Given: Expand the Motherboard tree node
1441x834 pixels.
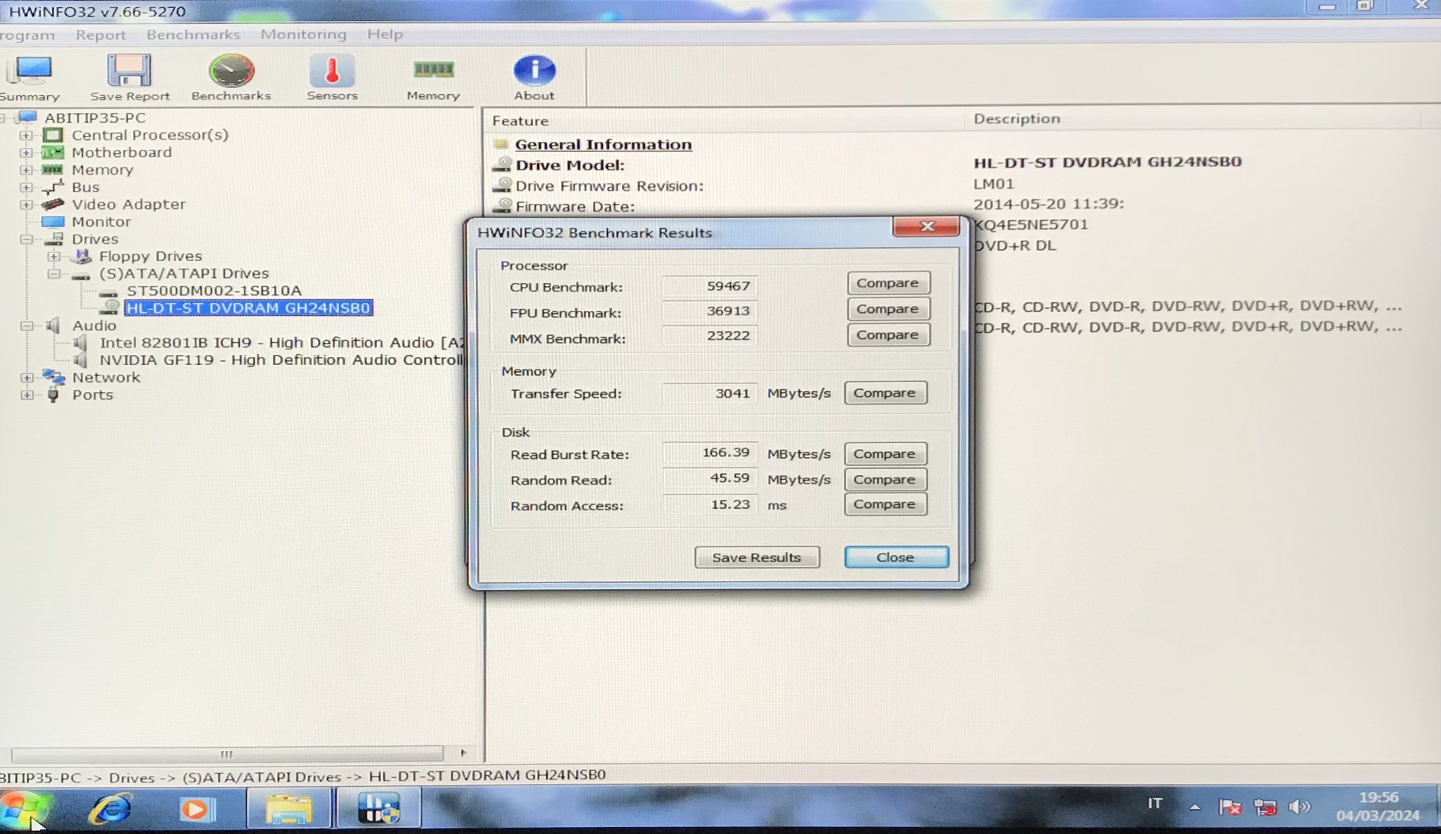Looking at the screenshot, I should click(26, 153).
